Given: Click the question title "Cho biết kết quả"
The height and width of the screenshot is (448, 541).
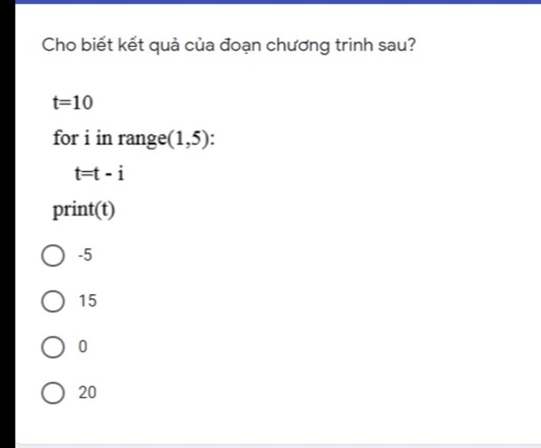Looking at the screenshot, I should (x=110, y=45).
